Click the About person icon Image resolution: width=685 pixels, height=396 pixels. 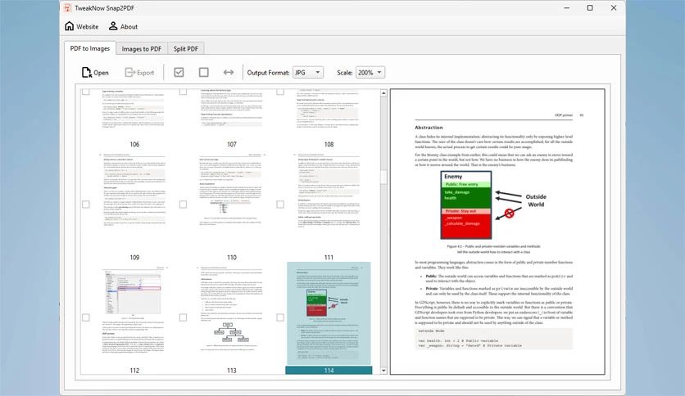click(x=113, y=26)
